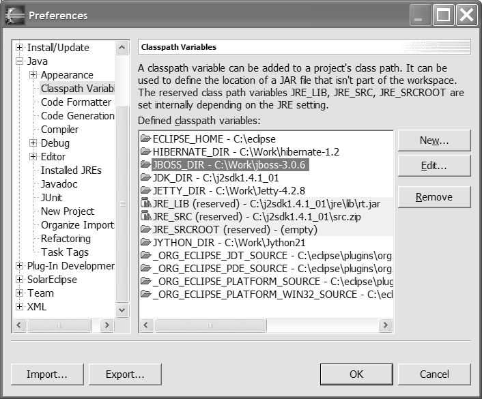Click the Preferences window title bar icon
The width and height of the screenshot is (482, 399).
(x=15, y=15)
